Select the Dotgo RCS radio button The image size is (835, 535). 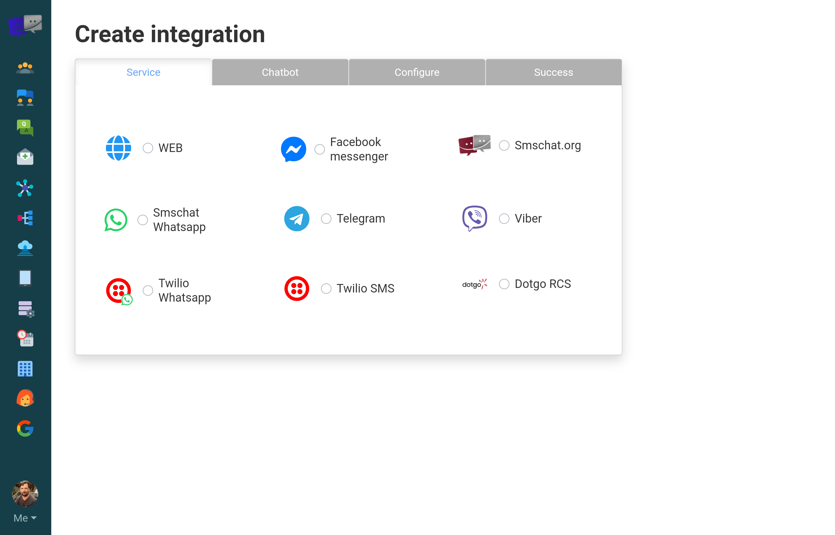[504, 284]
